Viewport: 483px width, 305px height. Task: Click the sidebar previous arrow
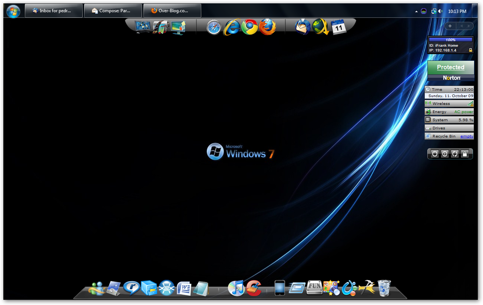(461, 26)
